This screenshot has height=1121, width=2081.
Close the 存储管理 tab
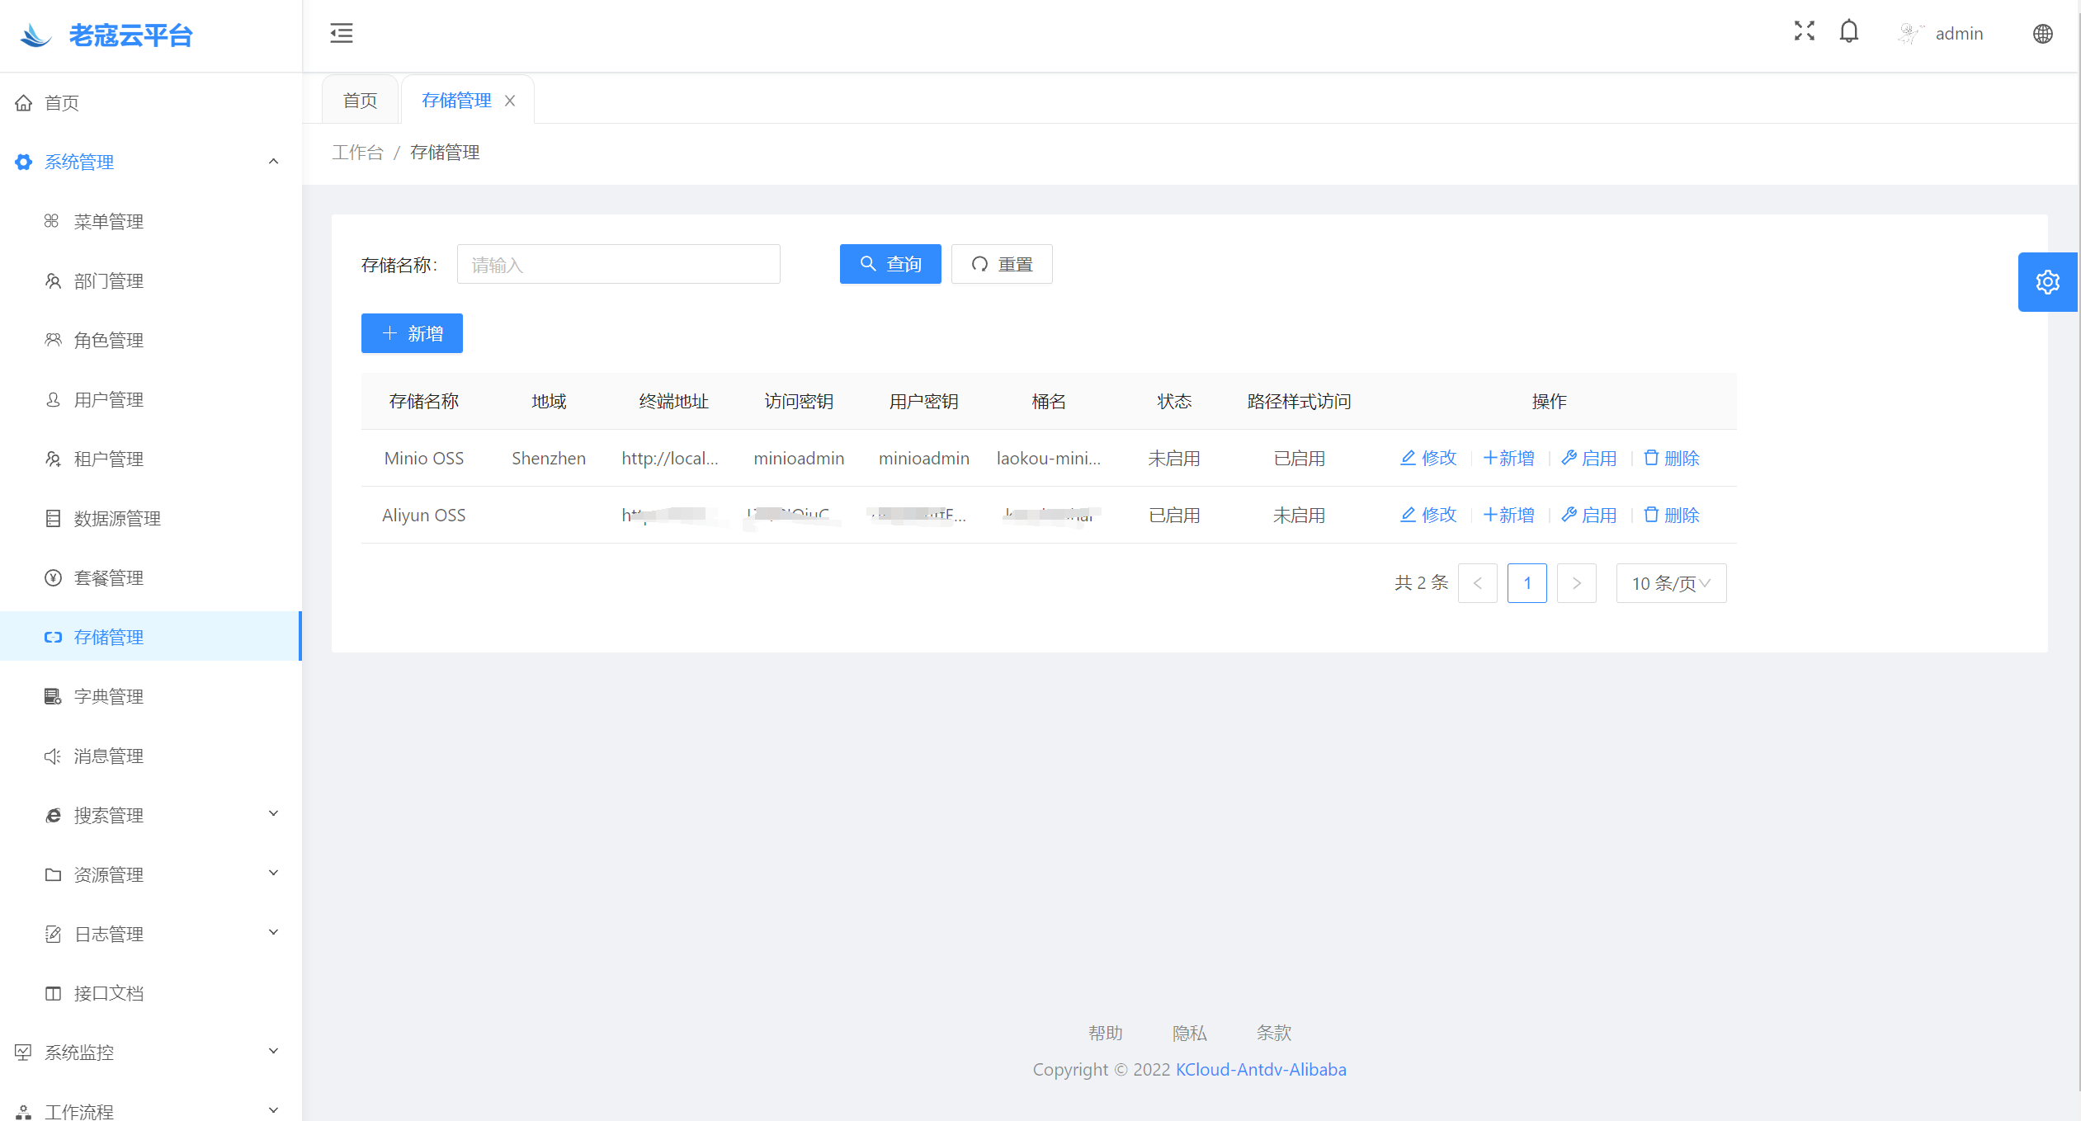[x=510, y=101]
